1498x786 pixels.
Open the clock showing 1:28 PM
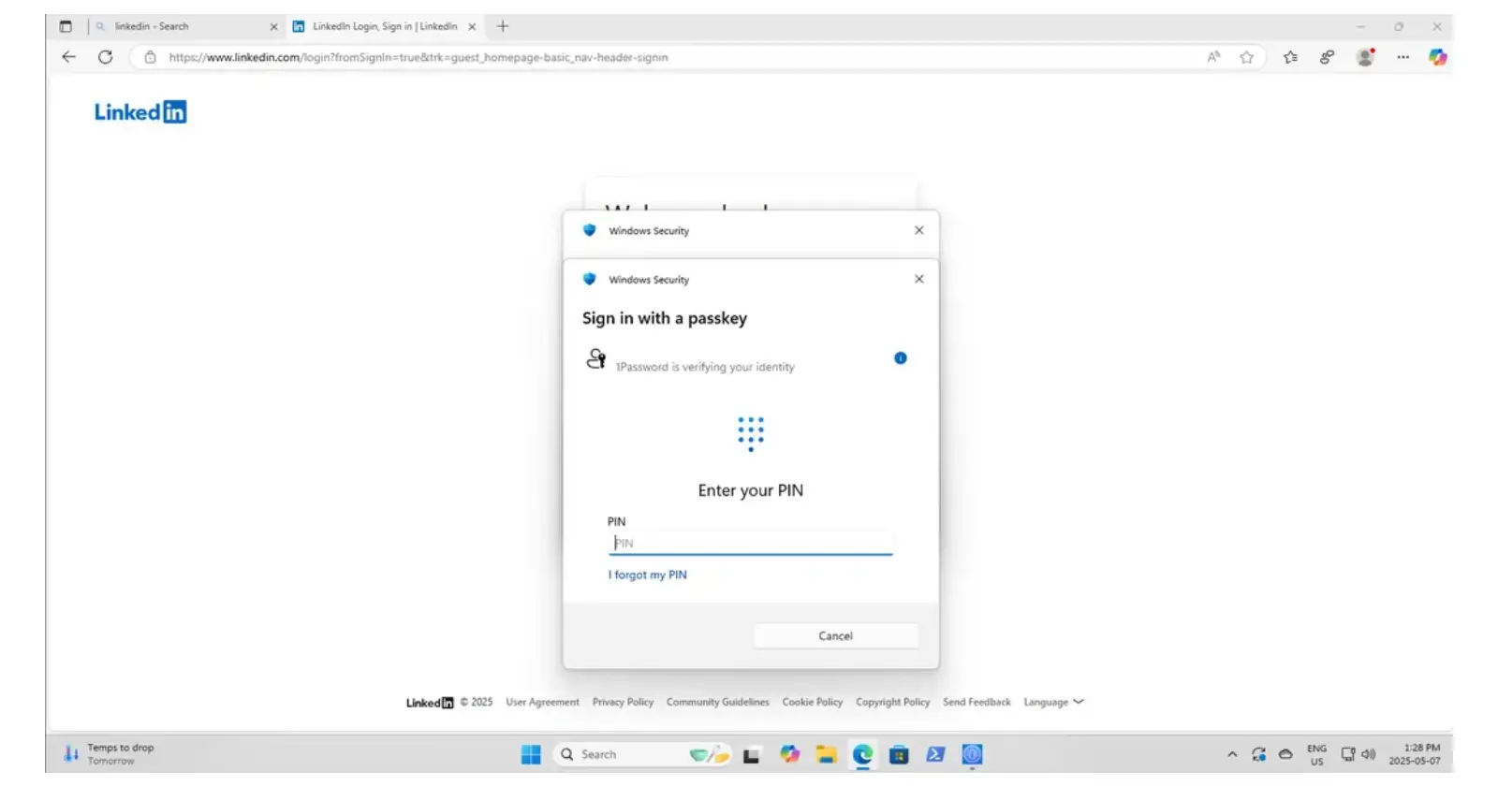pos(1415,754)
